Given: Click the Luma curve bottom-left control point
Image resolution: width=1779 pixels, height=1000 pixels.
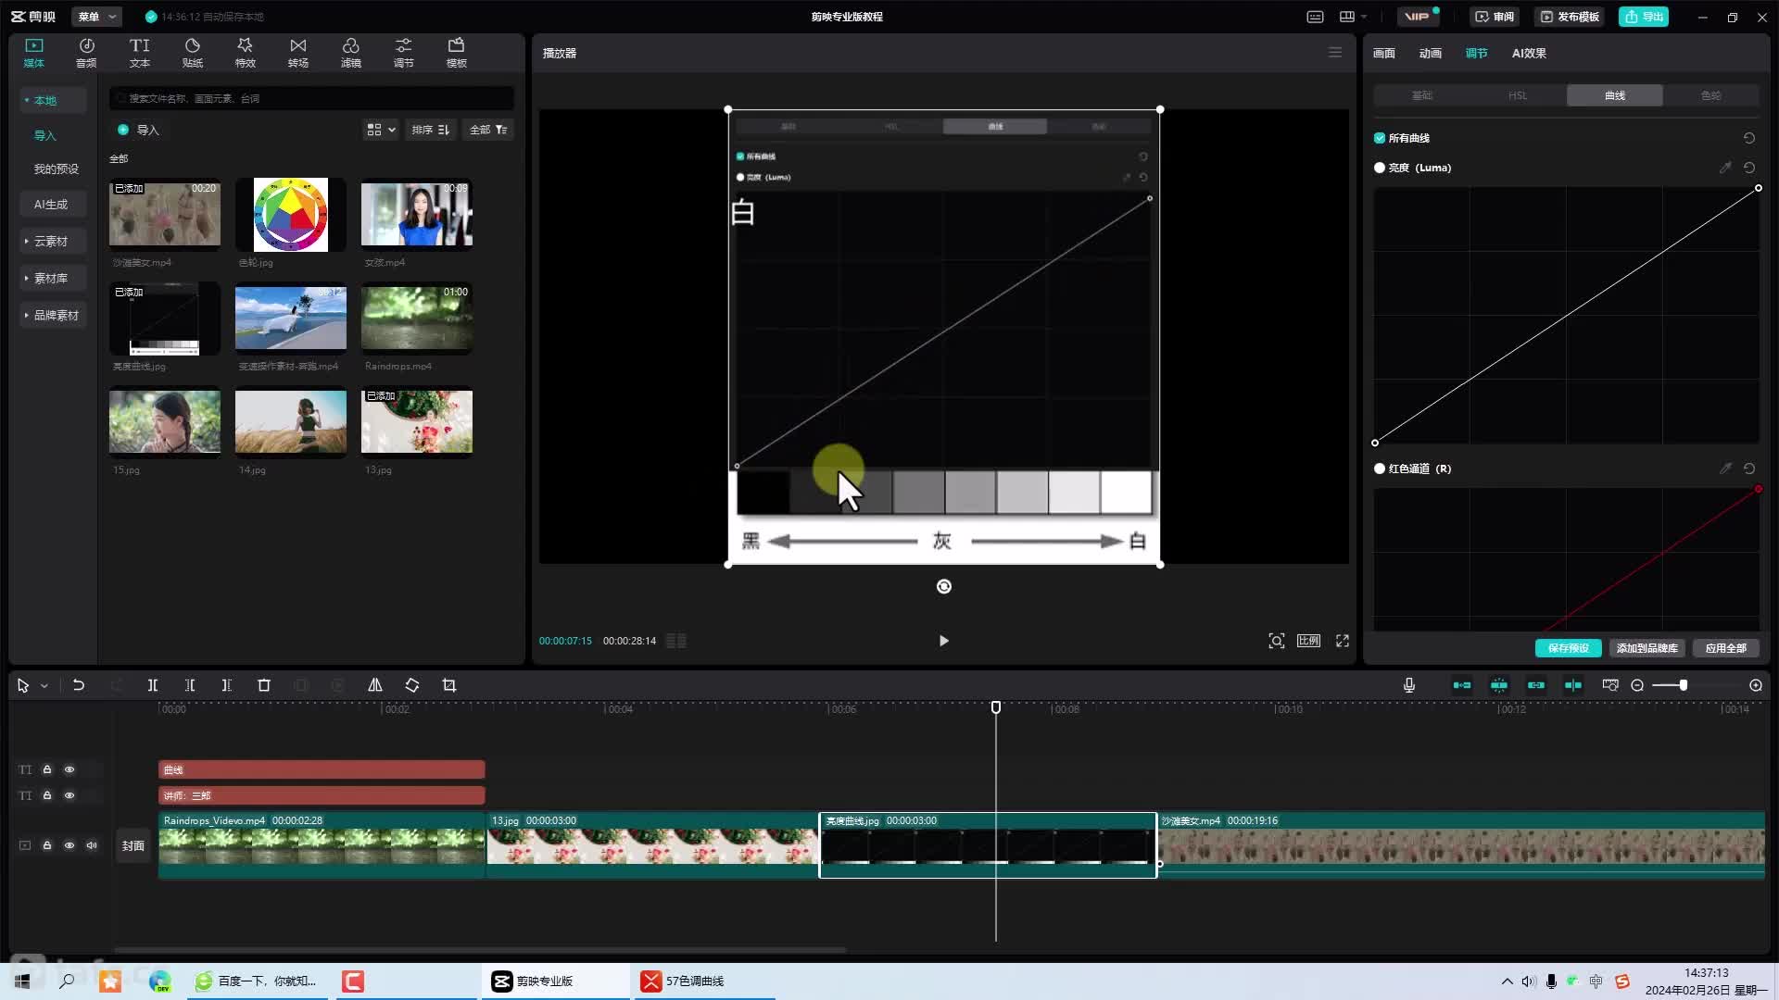Looking at the screenshot, I should click(x=1375, y=443).
